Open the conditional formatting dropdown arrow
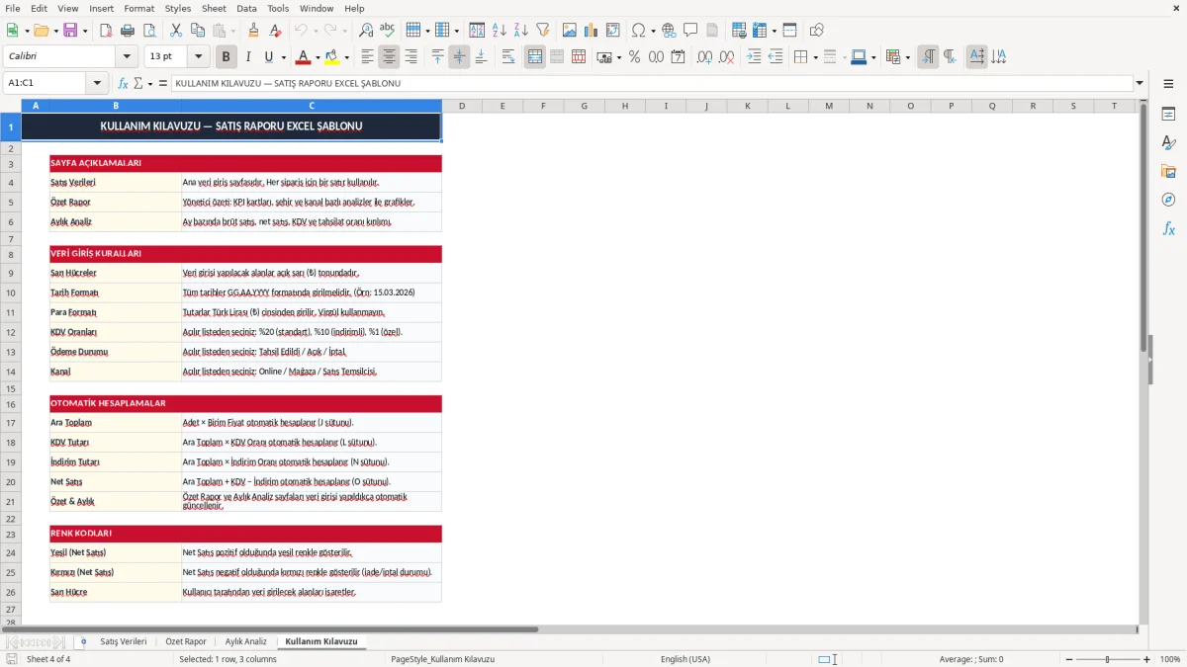1187x667 pixels. click(907, 57)
